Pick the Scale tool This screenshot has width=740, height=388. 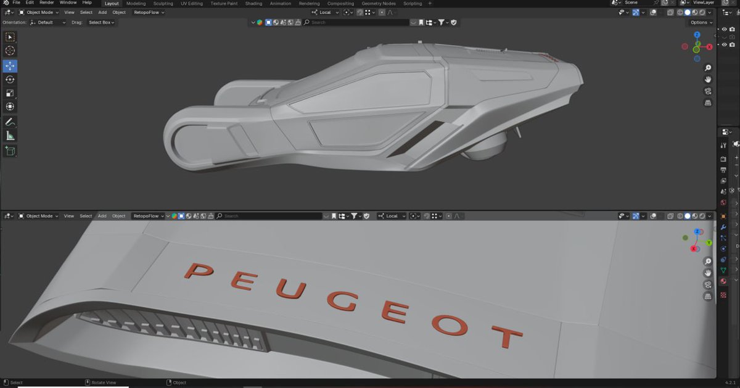[x=10, y=93]
